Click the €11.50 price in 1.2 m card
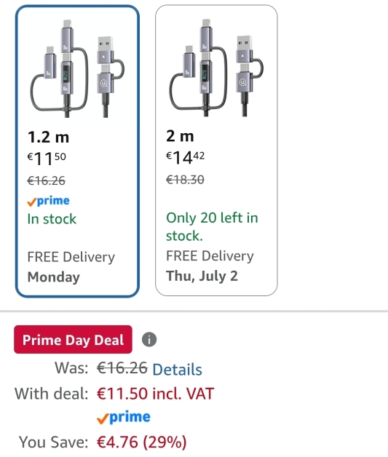This screenshot has width=388, height=457. coord(47,159)
